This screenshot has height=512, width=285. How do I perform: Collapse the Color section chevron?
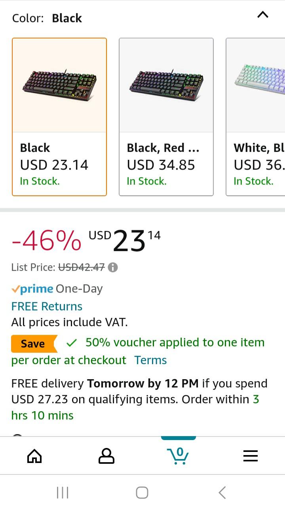[x=263, y=15]
